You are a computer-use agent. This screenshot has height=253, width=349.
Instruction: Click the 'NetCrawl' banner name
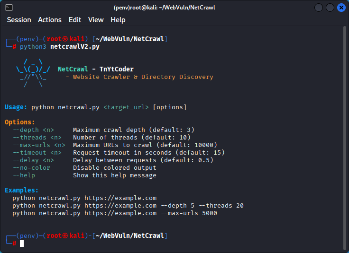(x=73, y=69)
